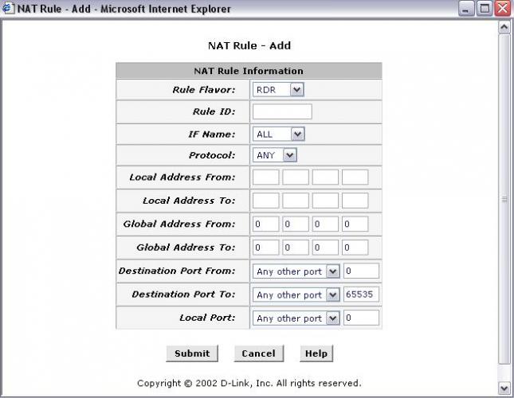The height and width of the screenshot is (398, 514).
Task: Click the Destination Port From number field
Action: (361, 271)
